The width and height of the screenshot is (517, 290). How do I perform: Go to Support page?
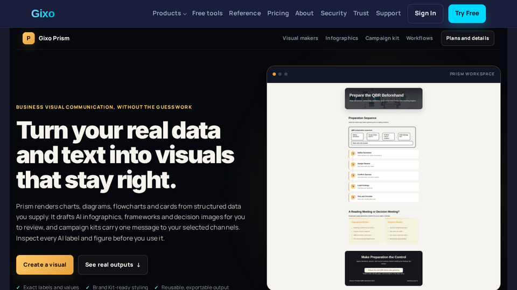(388, 13)
